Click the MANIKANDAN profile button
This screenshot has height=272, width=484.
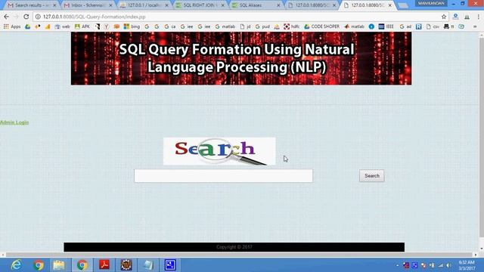click(431, 3)
